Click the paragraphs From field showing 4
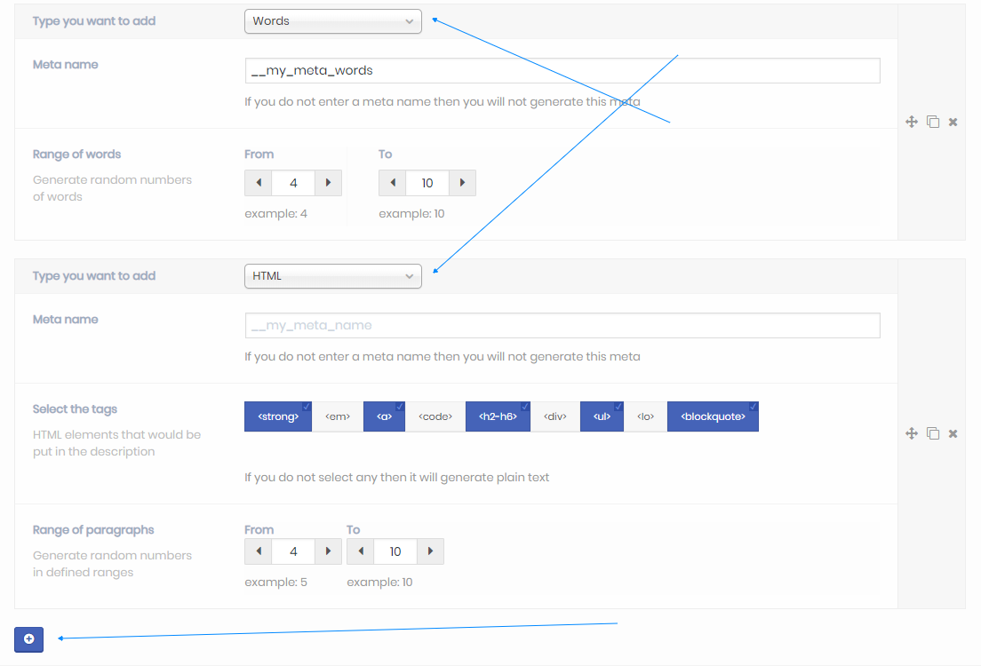981x666 pixels. pos(293,551)
